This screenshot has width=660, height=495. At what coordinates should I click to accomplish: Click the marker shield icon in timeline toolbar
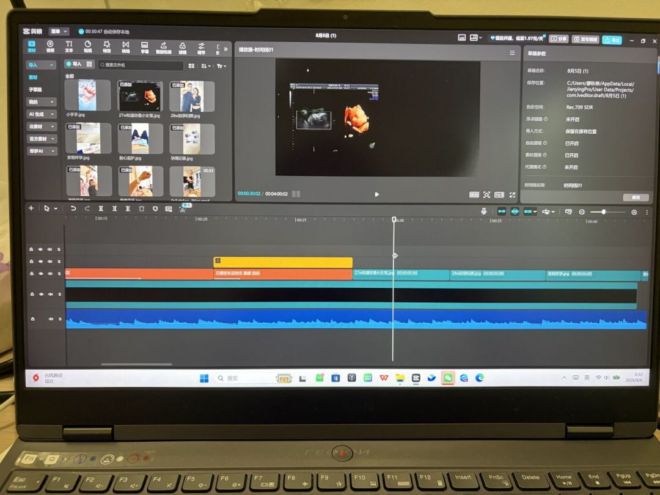click(x=155, y=209)
